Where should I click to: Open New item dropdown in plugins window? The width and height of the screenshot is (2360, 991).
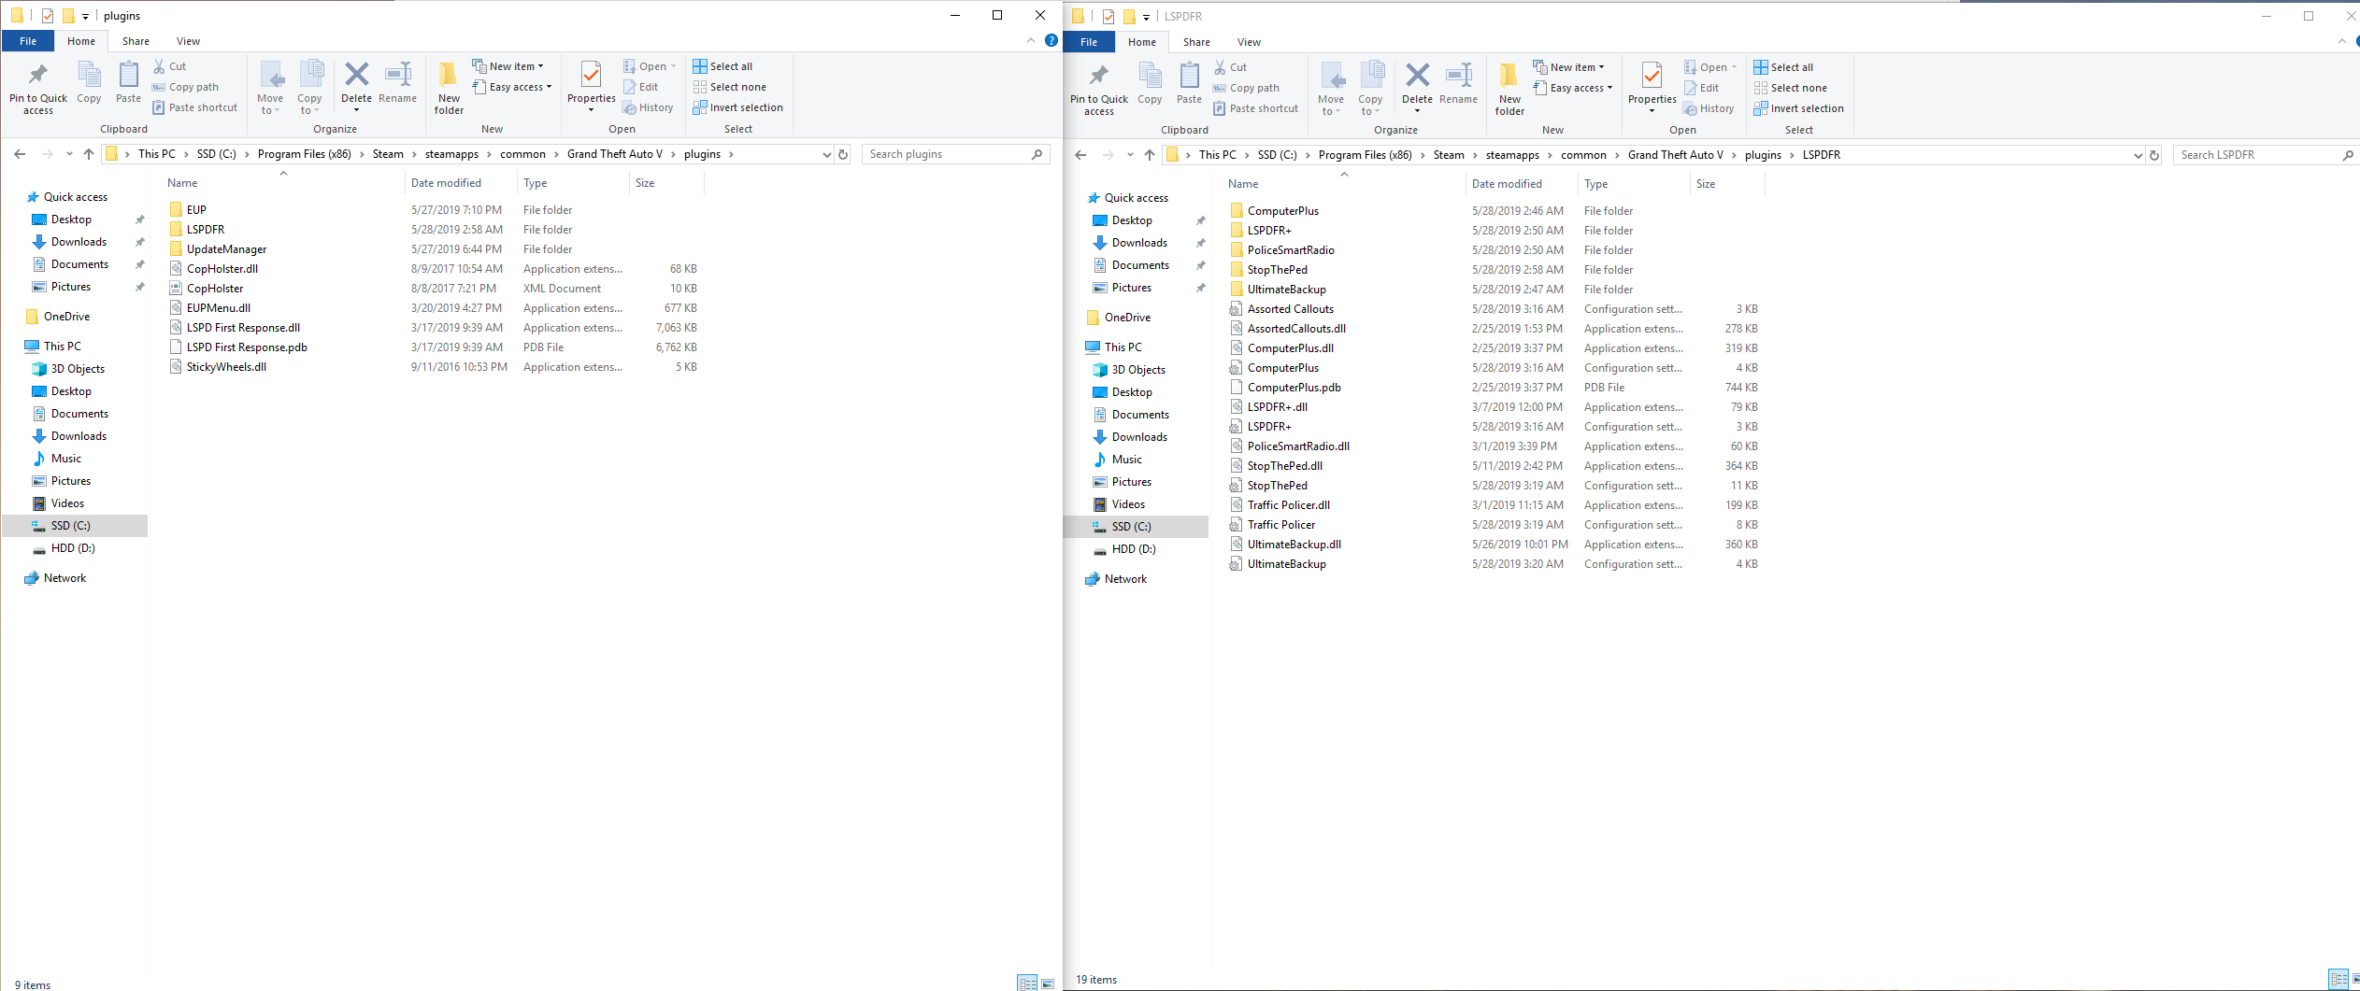tap(508, 66)
